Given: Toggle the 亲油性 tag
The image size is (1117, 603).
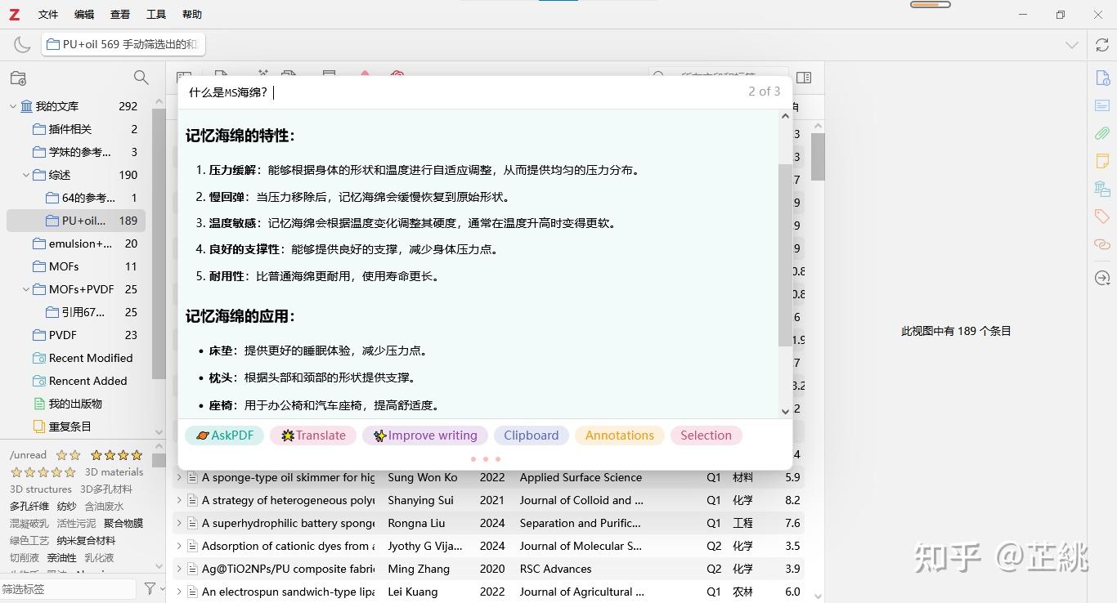Looking at the screenshot, I should [61, 558].
